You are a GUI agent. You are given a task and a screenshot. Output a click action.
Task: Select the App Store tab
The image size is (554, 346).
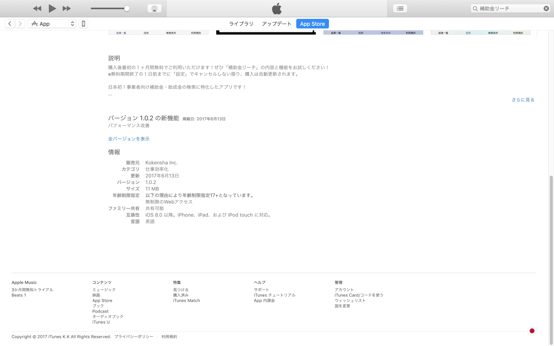[x=312, y=24]
